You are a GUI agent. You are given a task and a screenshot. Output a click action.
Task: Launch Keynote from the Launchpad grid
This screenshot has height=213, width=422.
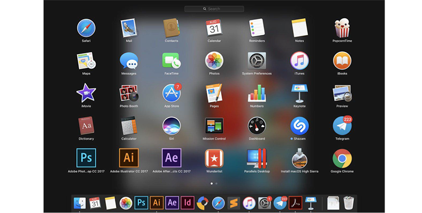point(300,93)
